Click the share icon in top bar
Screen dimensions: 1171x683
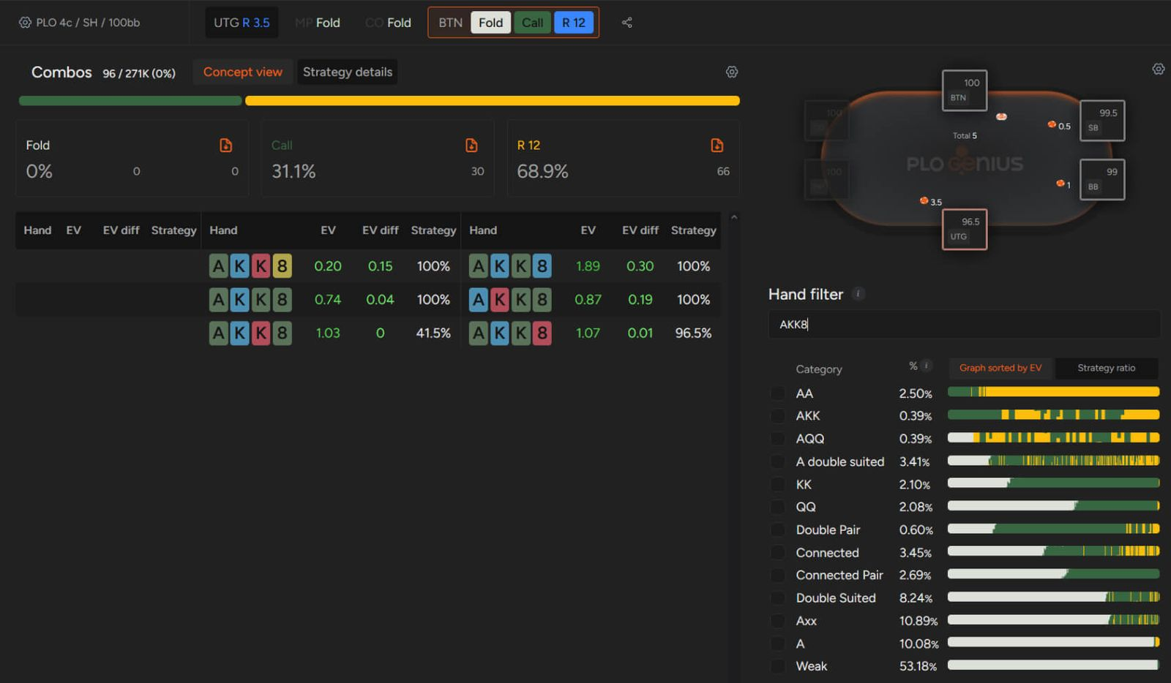(626, 23)
